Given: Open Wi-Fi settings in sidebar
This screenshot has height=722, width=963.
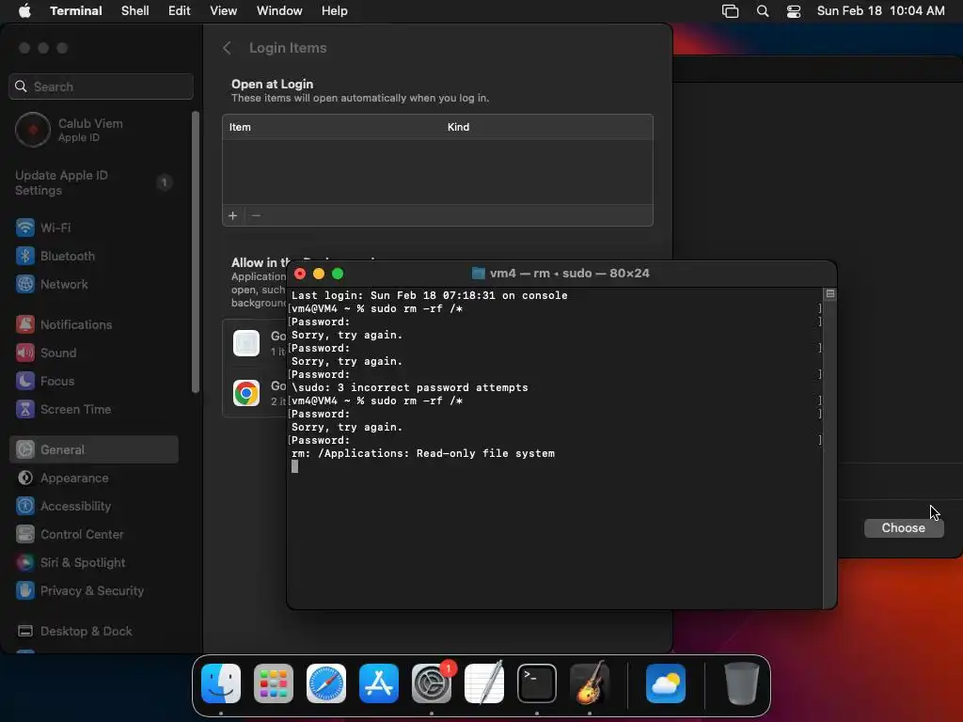Looking at the screenshot, I should pos(94,228).
